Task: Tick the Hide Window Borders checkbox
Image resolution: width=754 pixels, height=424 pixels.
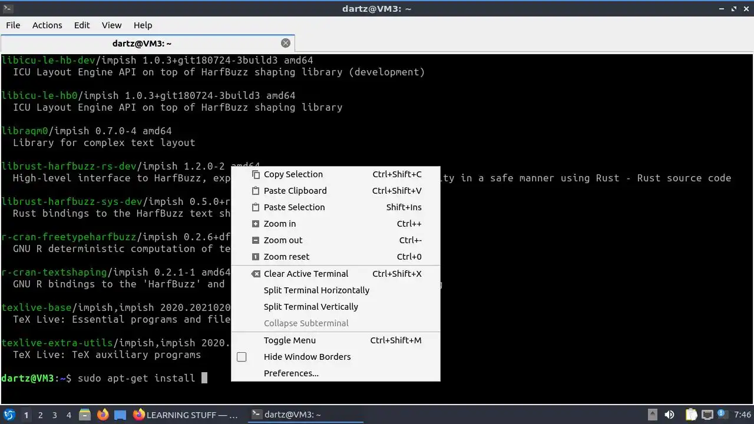Action: coord(242,357)
